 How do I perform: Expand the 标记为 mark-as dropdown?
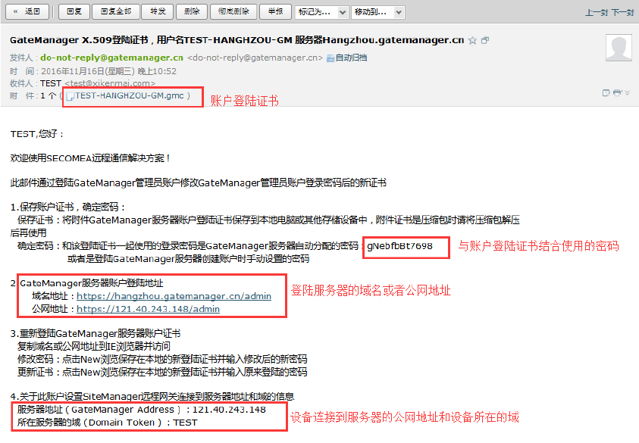point(321,12)
